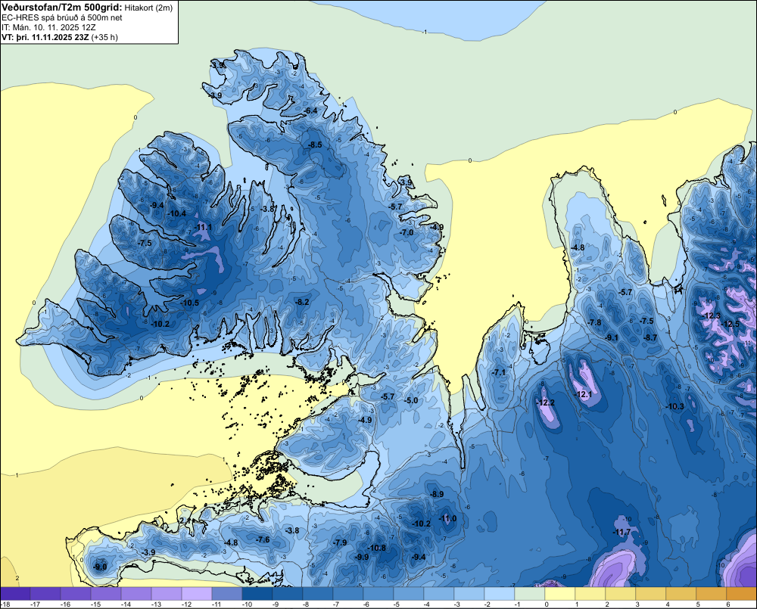Screen dimensions: 757x609
Task: Select the -11.0 temperature label
Action: (447, 519)
